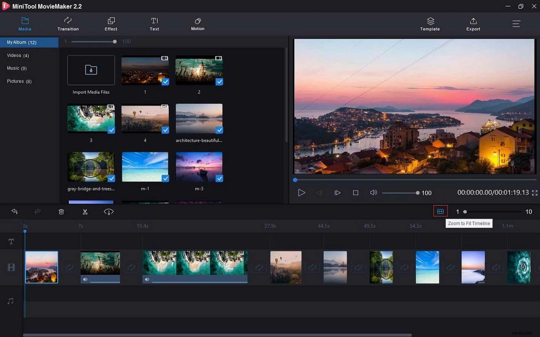Enter fullscreen preview mode
Viewport: 540px width, 337px height.
[534, 193]
